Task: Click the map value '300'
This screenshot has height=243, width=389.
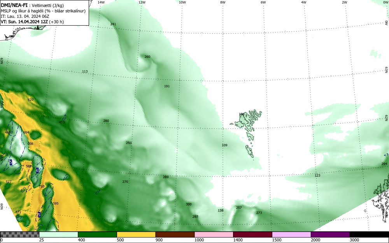Action: coord(189,204)
